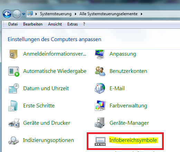Click the Control Panel icon in address bar
The height and width of the screenshot is (152, 180).
pos(30,14)
